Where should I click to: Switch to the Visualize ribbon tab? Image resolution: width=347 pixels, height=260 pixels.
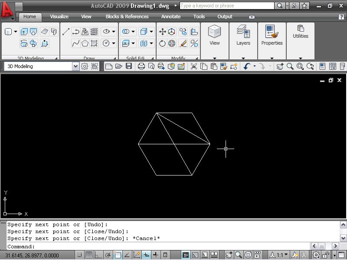click(x=59, y=16)
